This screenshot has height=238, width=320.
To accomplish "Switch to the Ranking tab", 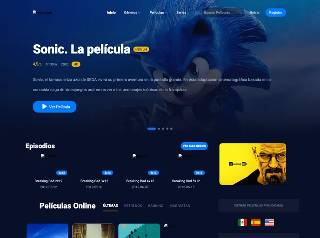I will click(x=155, y=206).
